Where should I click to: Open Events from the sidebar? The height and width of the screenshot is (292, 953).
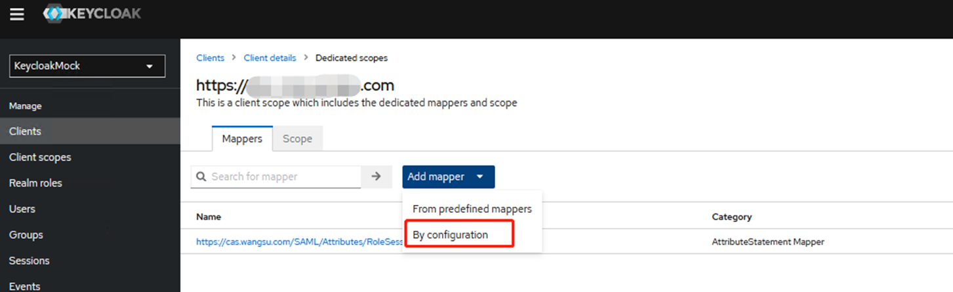(x=24, y=285)
